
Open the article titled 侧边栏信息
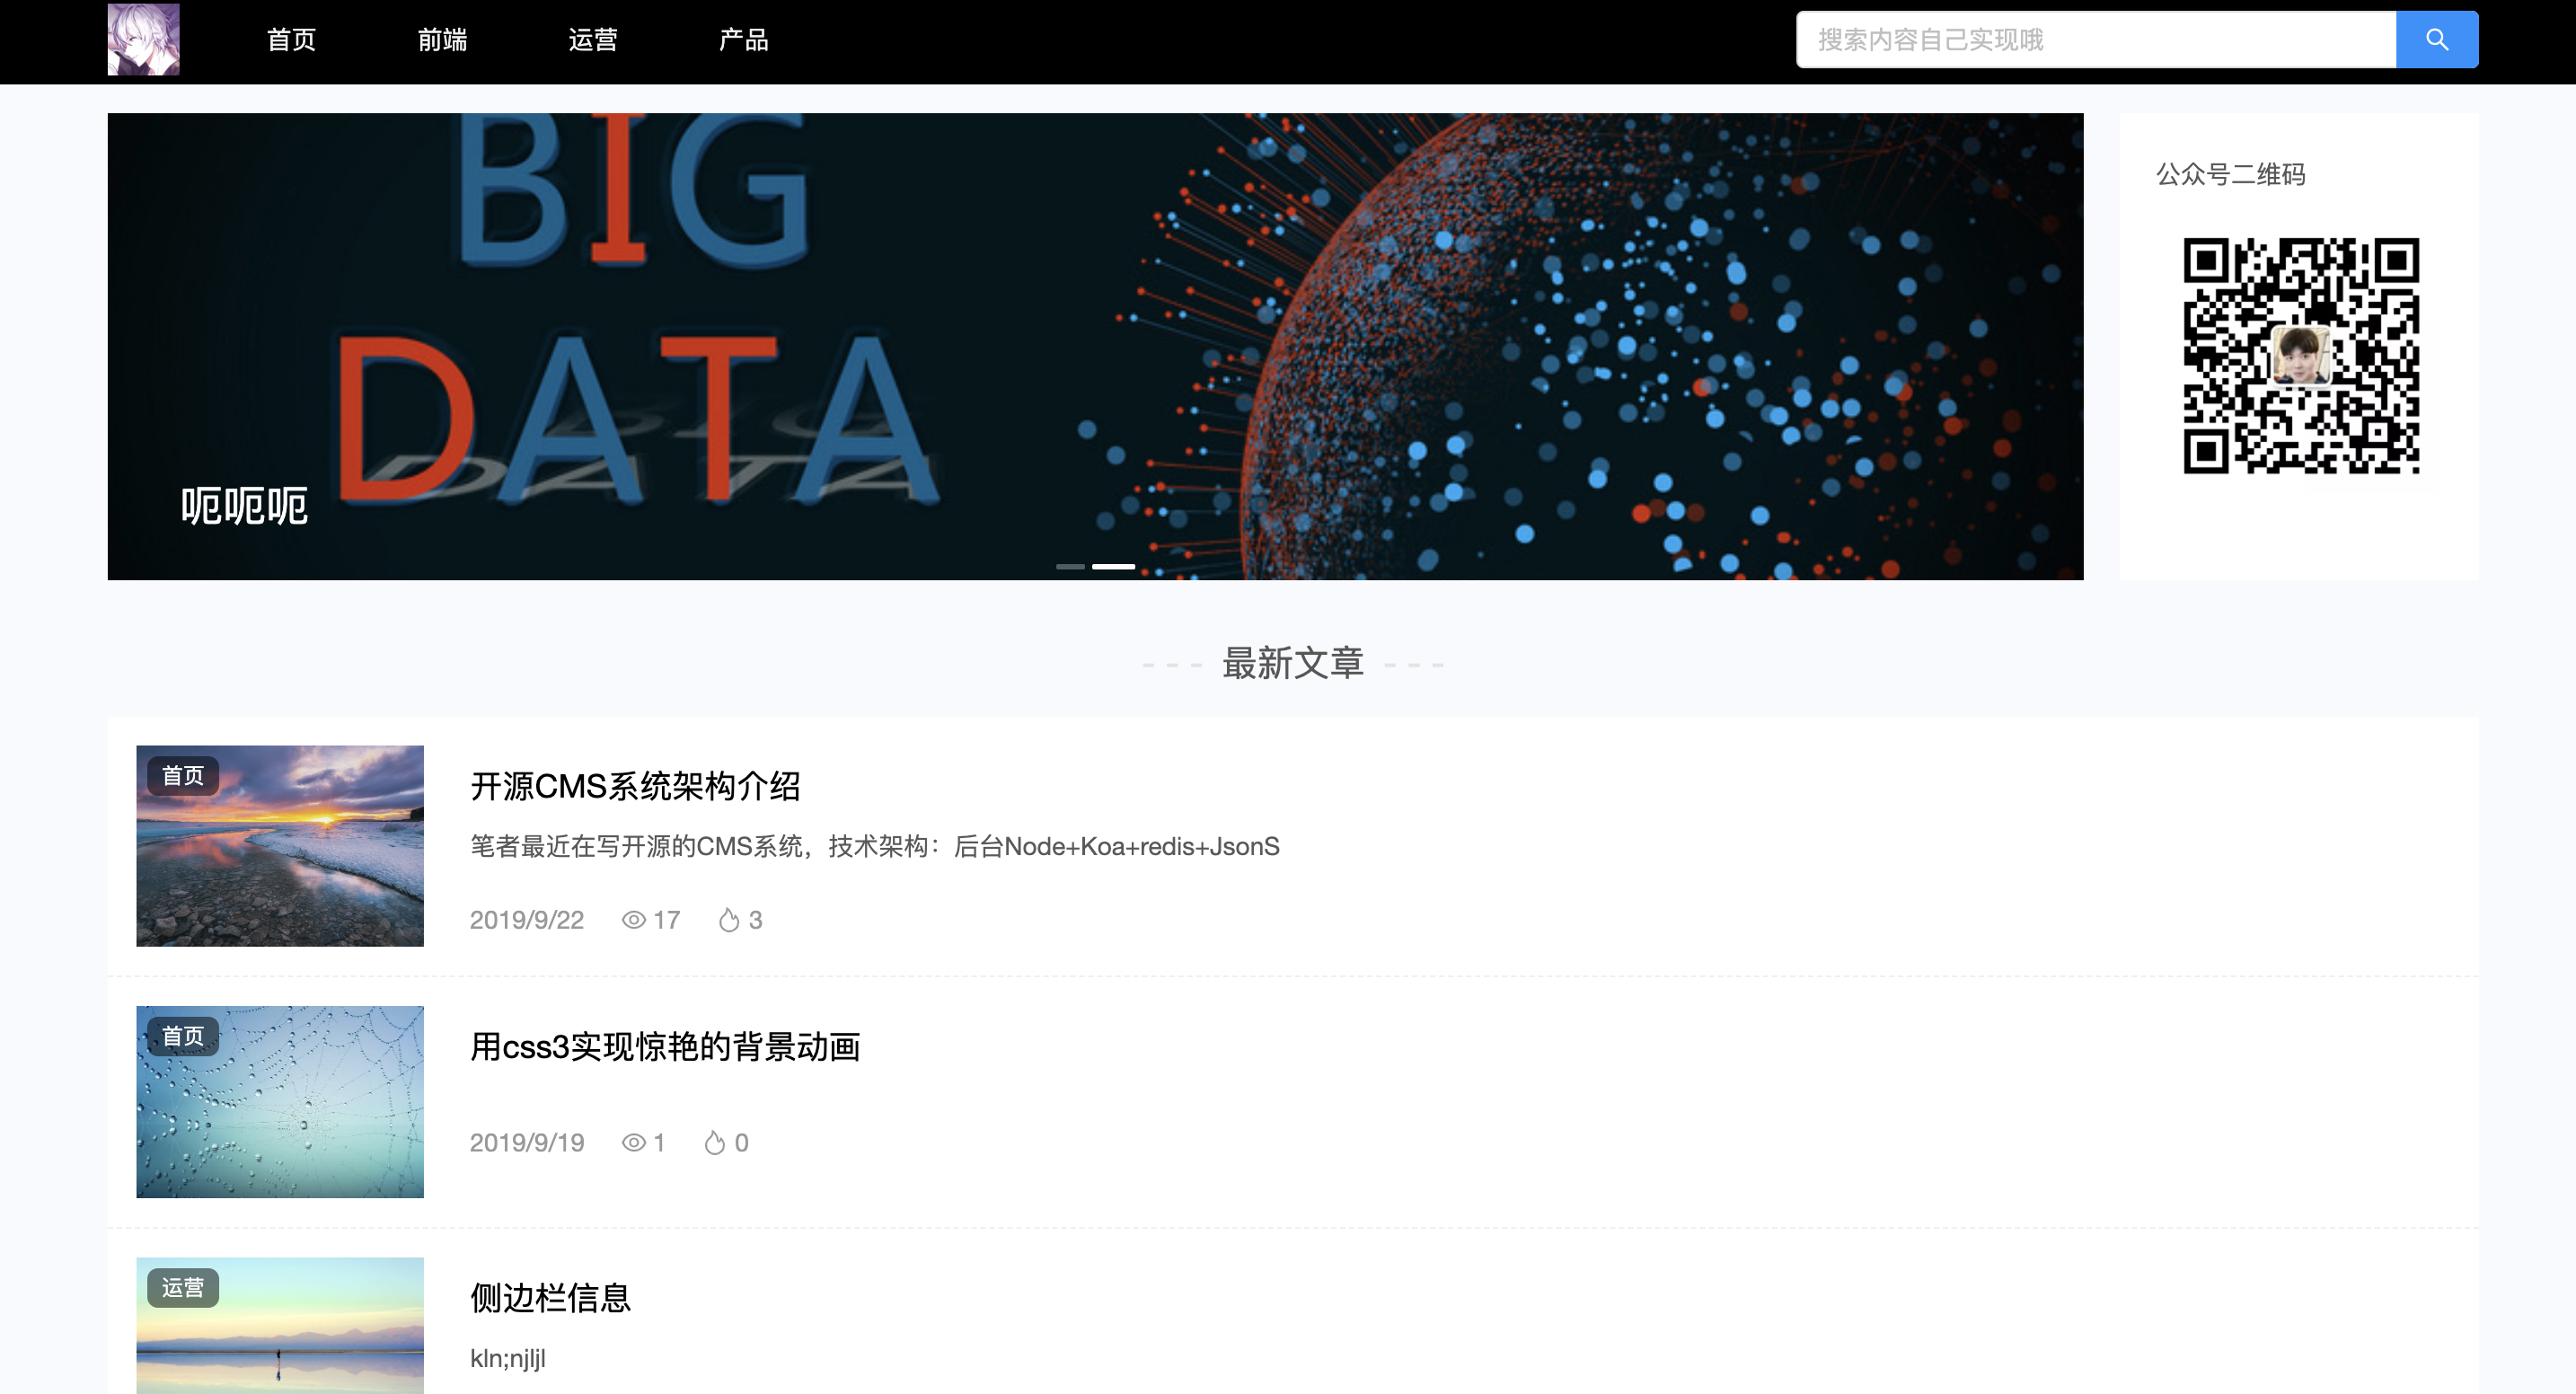tap(550, 1298)
